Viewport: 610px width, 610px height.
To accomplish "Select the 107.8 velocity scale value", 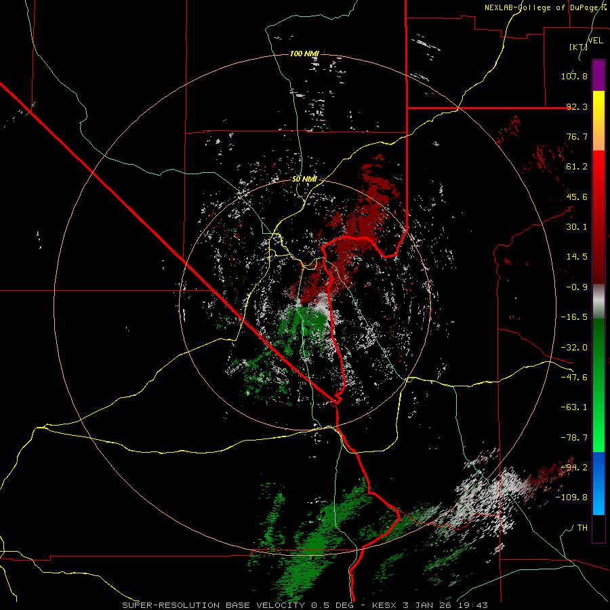I will [574, 76].
